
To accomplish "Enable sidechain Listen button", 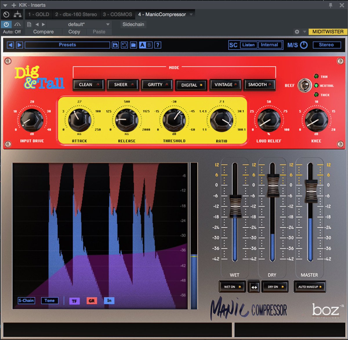I will [x=248, y=45].
